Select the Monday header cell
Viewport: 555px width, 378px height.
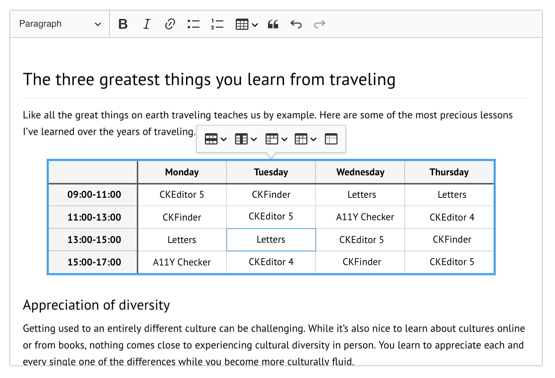click(182, 172)
